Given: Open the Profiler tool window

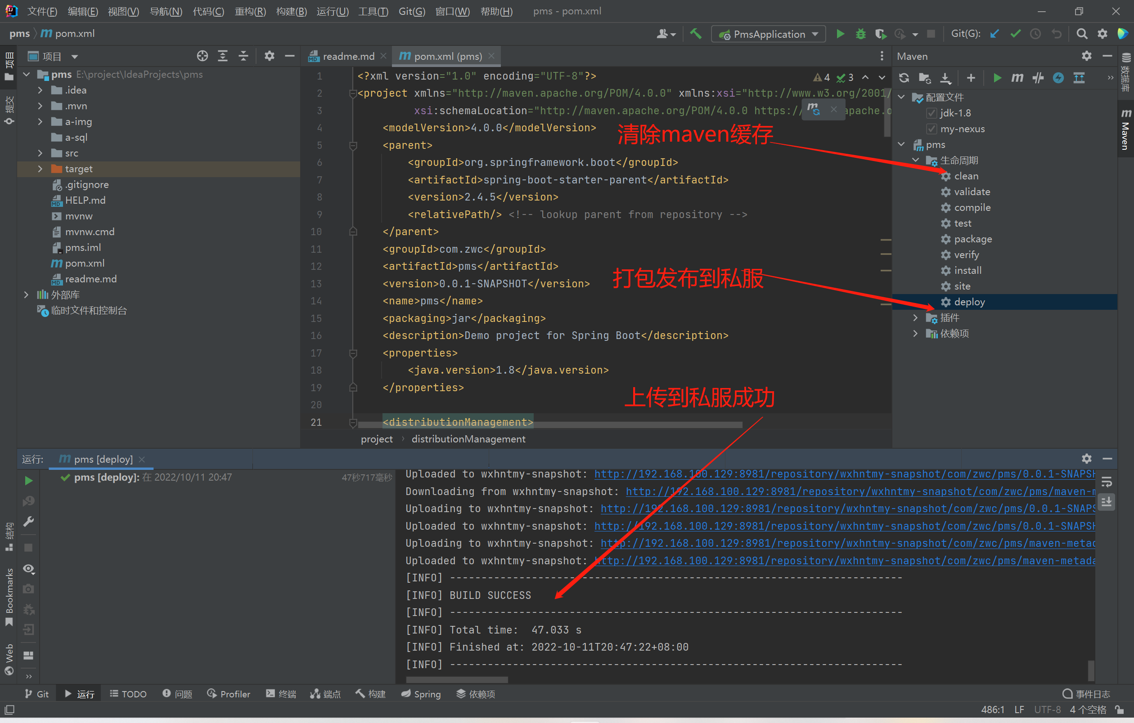Looking at the screenshot, I should pos(229,694).
